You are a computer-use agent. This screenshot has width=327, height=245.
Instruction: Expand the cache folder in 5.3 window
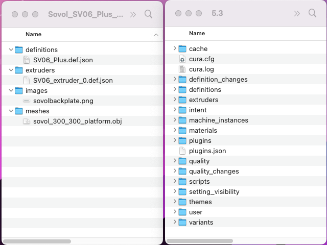pyautogui.click(x=175, y=48)
